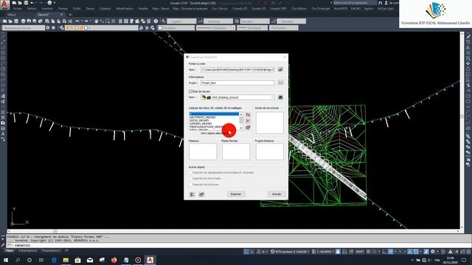The height and width of the screenshot is (265, 472).
Task: Open the DuCalque color dropdown
Action: [x=176, y=28]
